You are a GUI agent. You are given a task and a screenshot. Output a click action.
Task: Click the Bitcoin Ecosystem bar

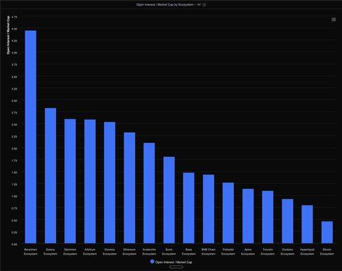(x=327, y=232)
